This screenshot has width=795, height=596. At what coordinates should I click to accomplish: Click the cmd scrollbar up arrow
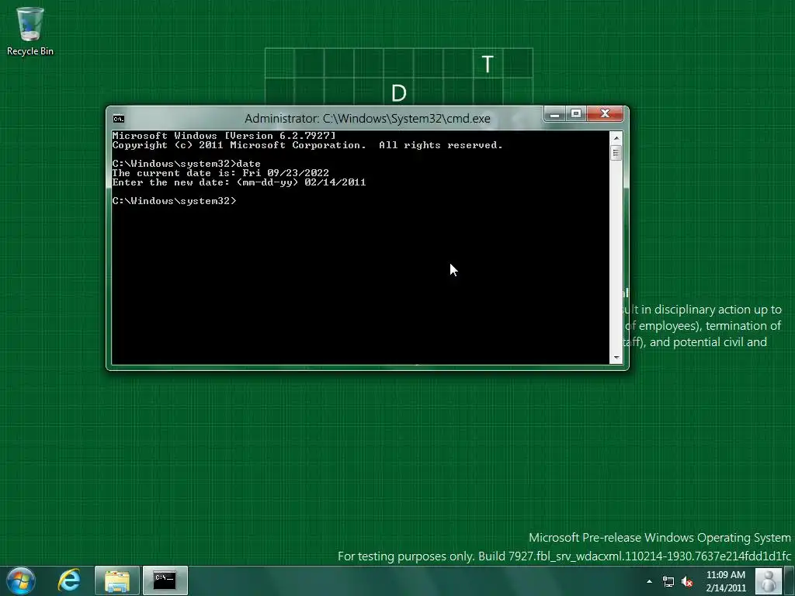click(616, 138)
